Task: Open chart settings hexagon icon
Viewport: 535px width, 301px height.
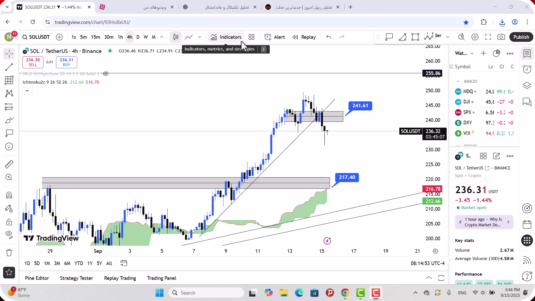Action: [x=475, y=37]
